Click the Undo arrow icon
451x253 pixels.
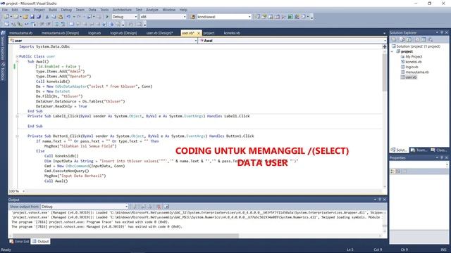click(x=69, y=17)
